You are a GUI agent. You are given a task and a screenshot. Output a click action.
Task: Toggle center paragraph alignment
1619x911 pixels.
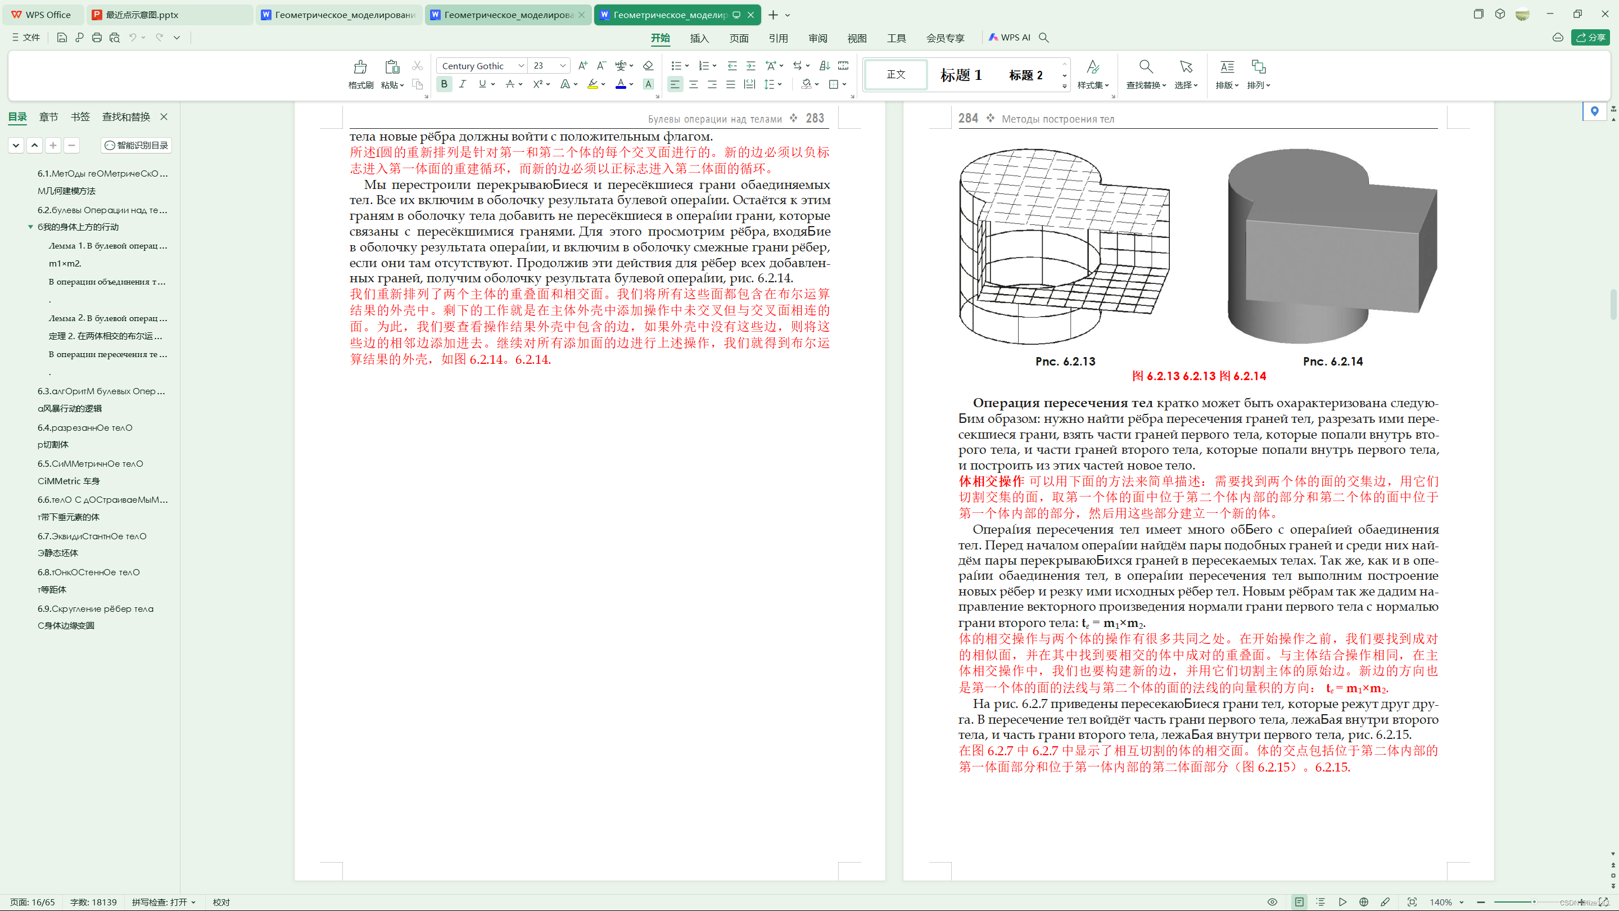[x=693, y=84]
